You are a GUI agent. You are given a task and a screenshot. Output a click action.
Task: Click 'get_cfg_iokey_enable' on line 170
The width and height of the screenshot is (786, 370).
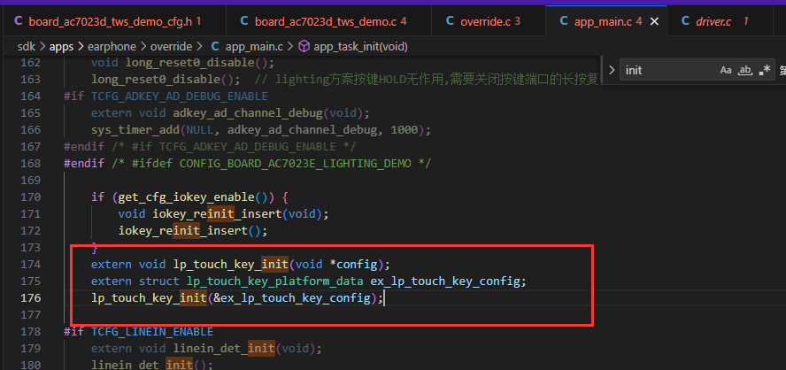pos(187,197)
